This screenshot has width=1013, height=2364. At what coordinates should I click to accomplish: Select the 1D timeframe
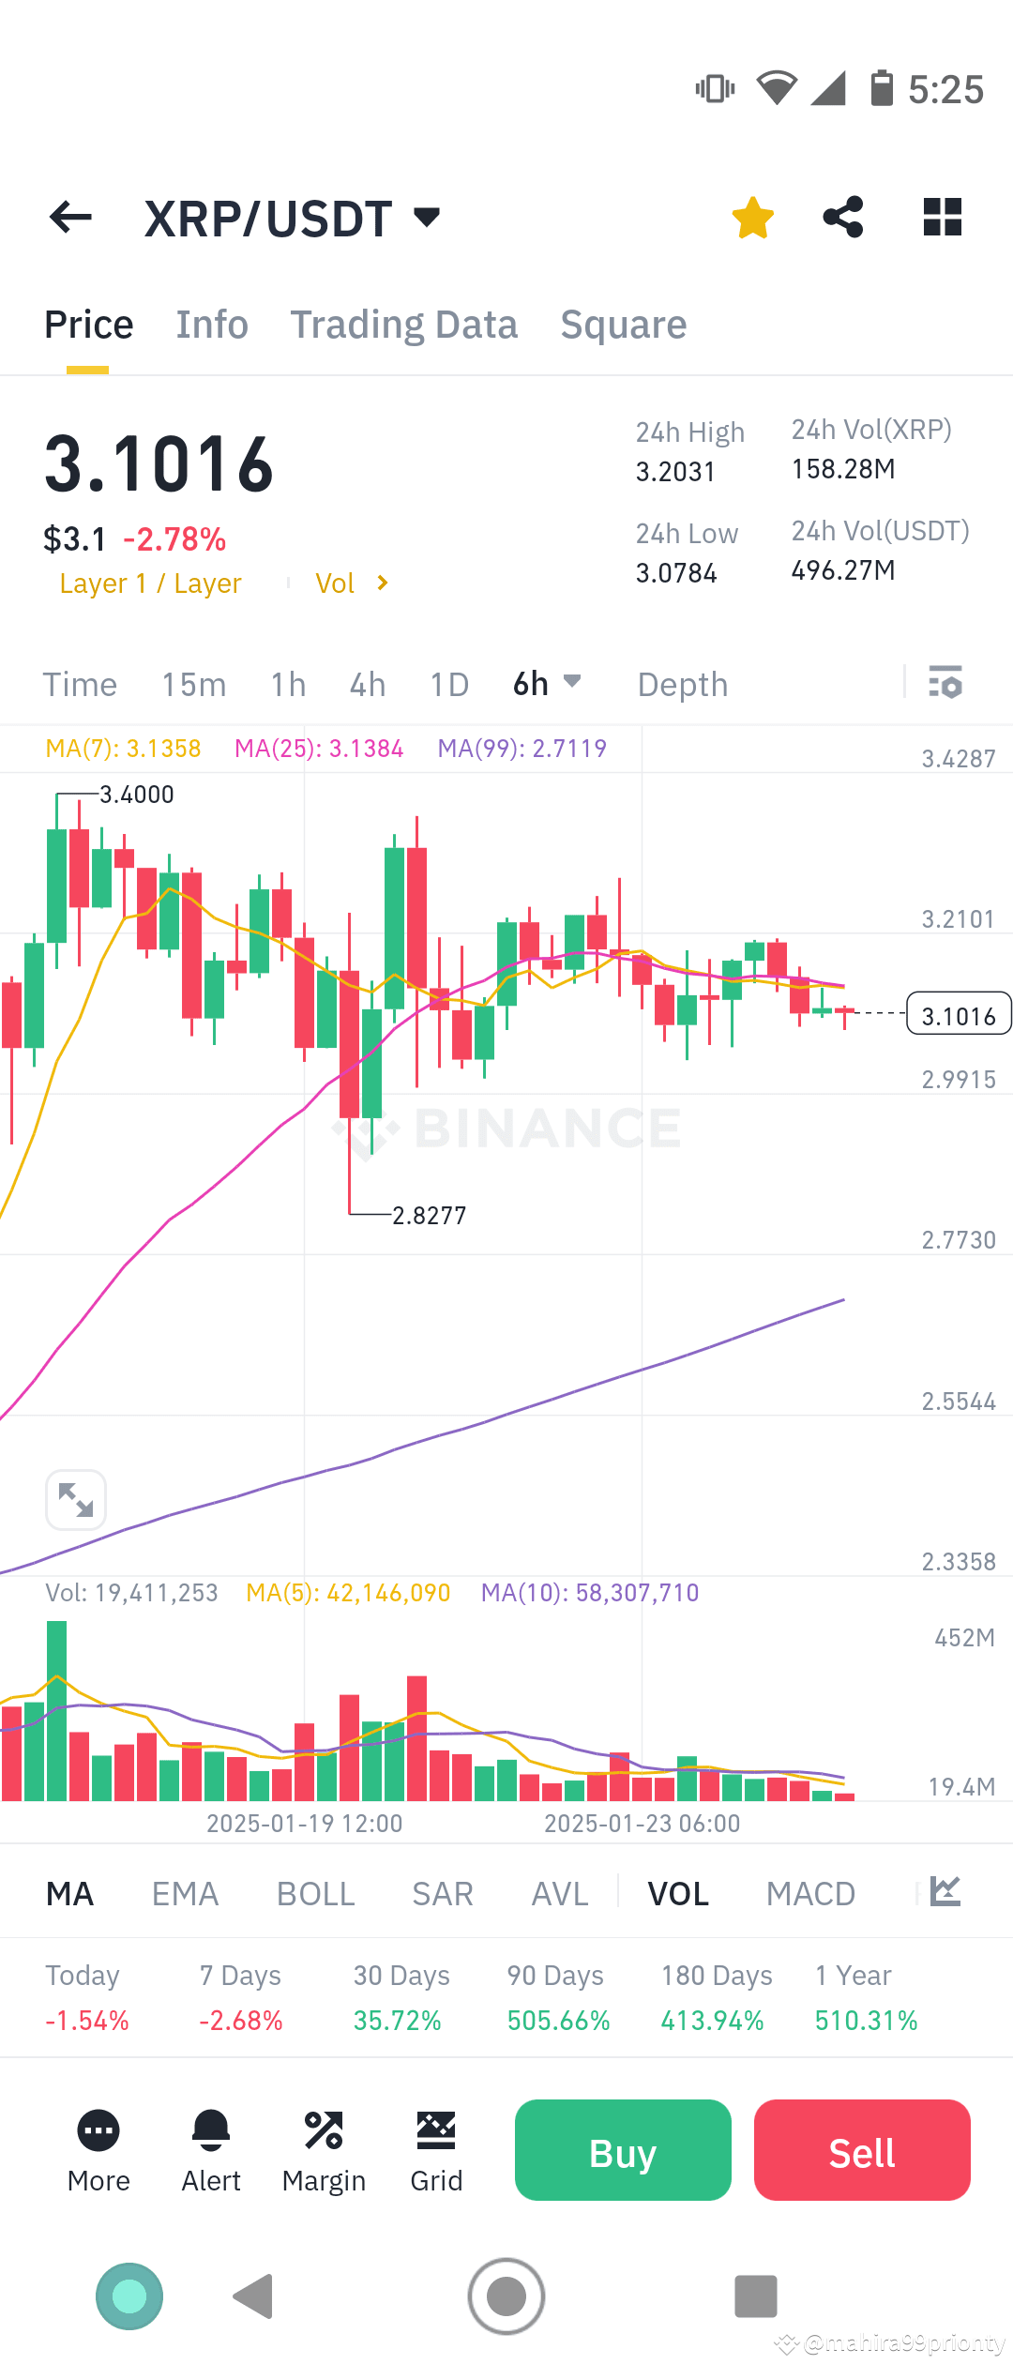448,684
